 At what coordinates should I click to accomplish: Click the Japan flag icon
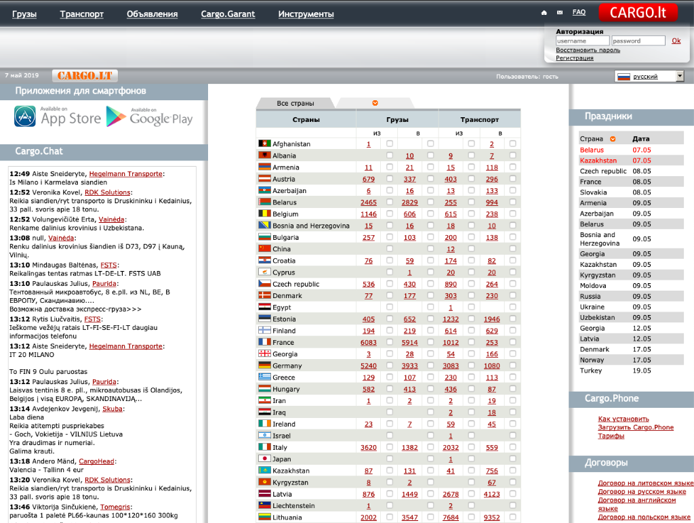(265, 459)
